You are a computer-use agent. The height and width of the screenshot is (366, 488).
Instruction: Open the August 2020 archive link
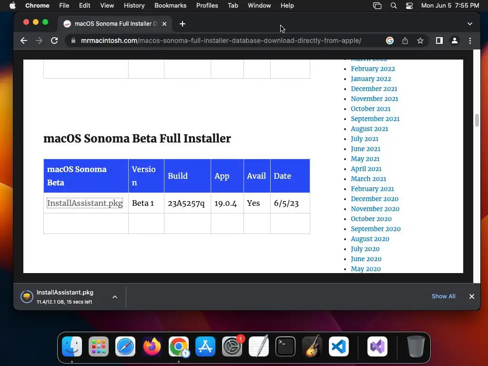click(370, 239)
